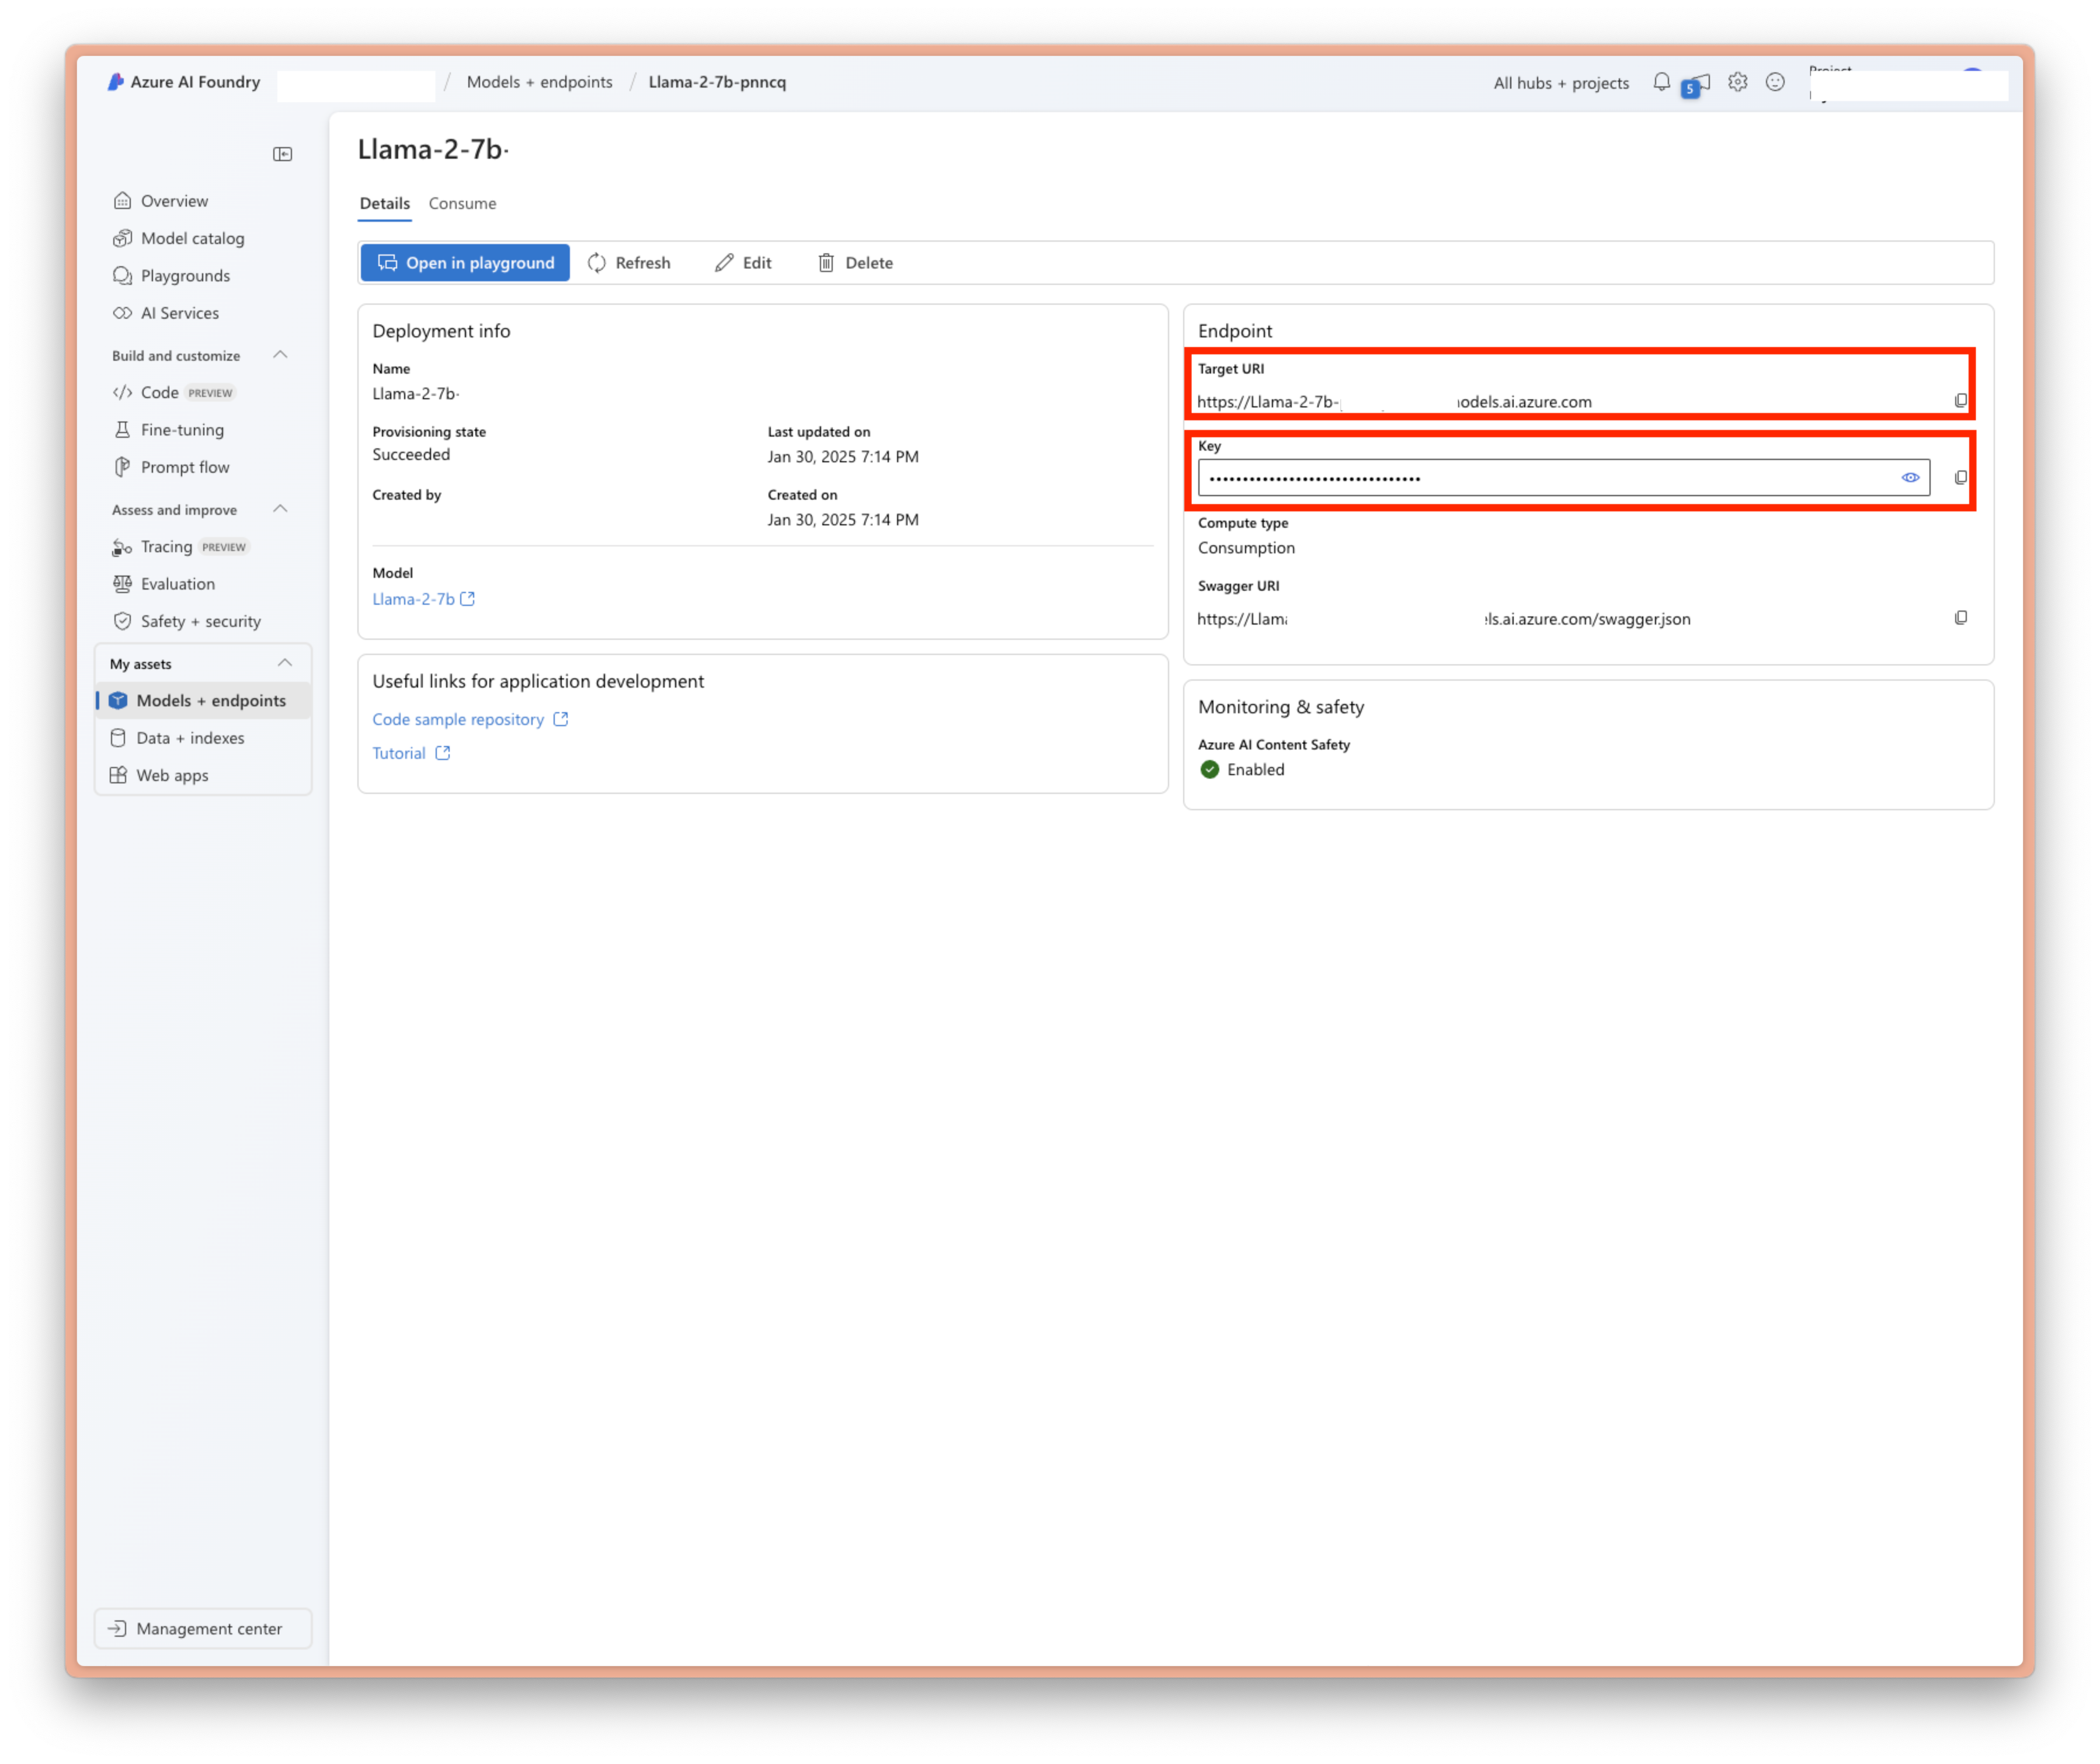Copy the endpoint Key
The width and height of the screenshot is (2100, 1764).
pyautogui.click(x=1961, y=478)
